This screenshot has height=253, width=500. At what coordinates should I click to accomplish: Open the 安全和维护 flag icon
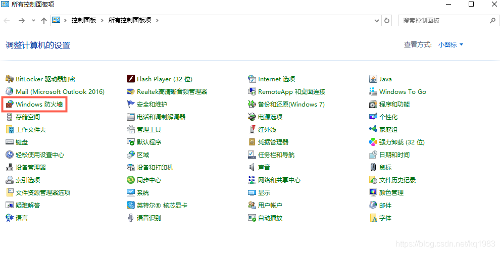(131, 104)
